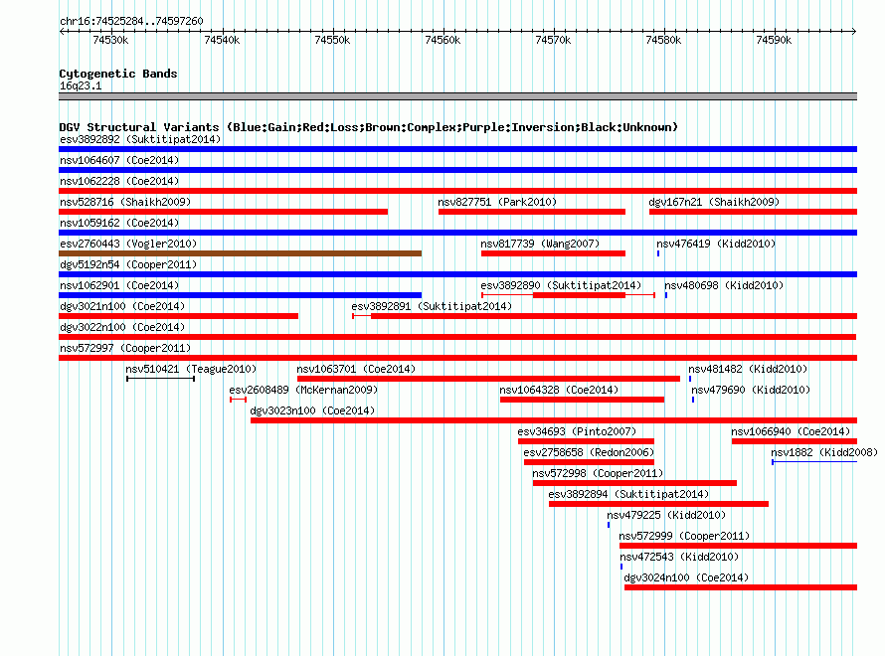Click the 74560k ruler position
The image size is (885, 656).
pyautogui.click(x=442, y=40)
